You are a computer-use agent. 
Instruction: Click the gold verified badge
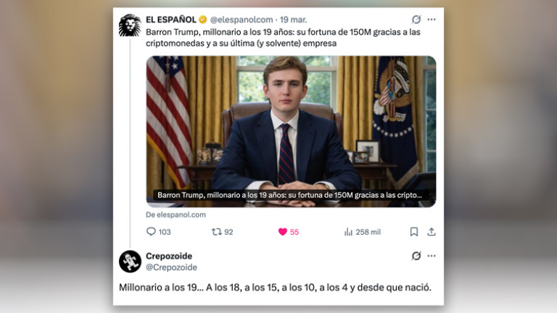click(203, 20)
